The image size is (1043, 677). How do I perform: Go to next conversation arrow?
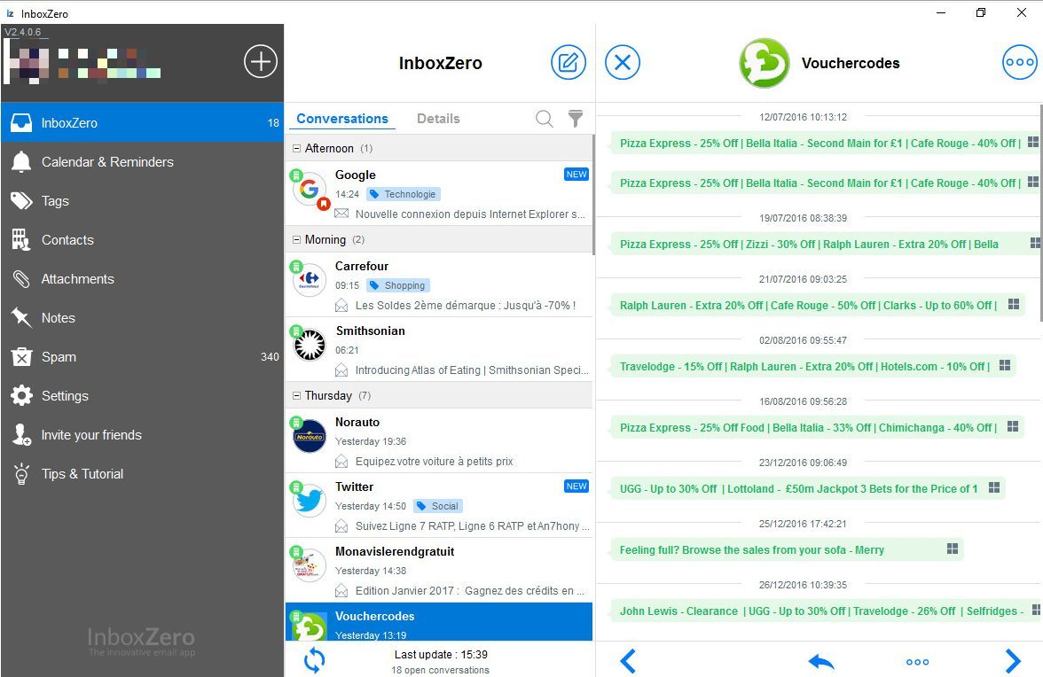click(1013, 661)
